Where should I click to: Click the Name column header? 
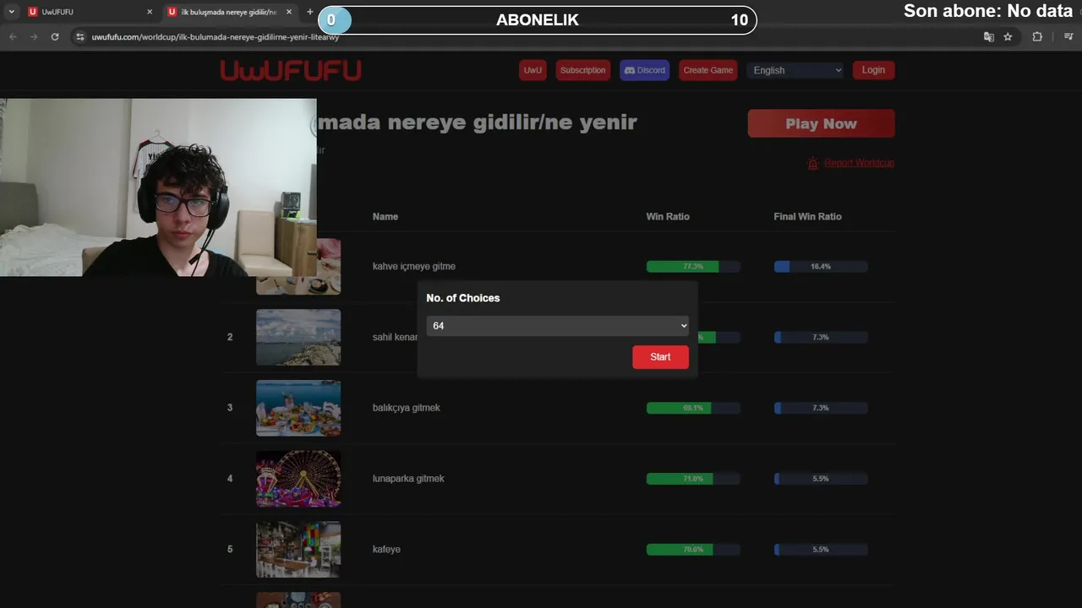pos(385,217)
